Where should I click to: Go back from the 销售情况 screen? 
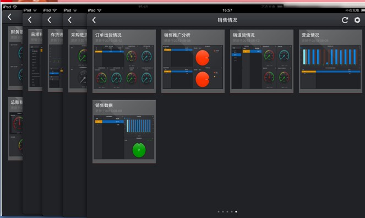tap(94, 20)
